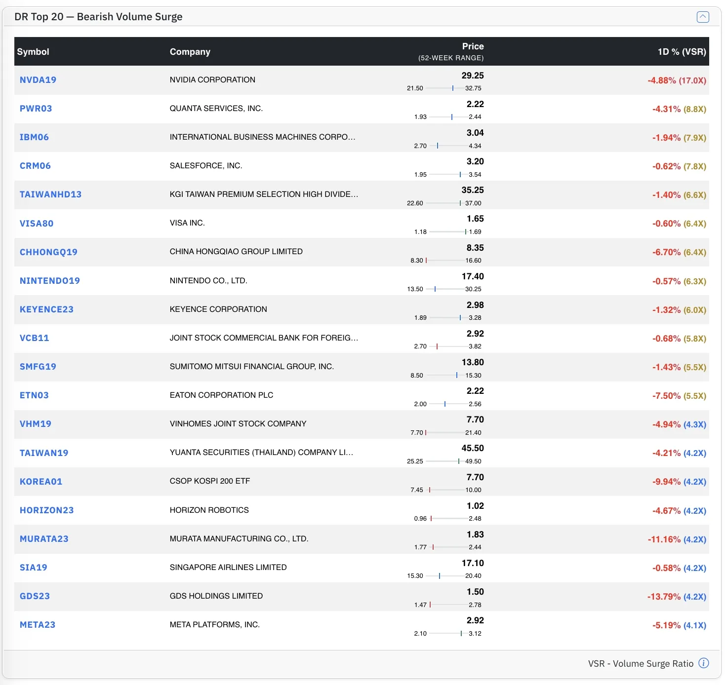Click the NVIDIA CORPORATION company name
The height and width of the screenshot is (685, 725).
(212, 80)
